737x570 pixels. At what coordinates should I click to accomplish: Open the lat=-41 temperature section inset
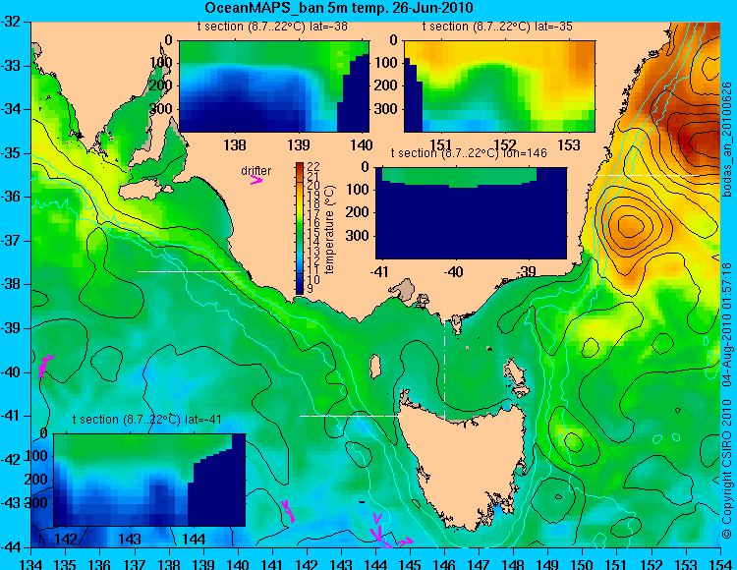(149, 480)
